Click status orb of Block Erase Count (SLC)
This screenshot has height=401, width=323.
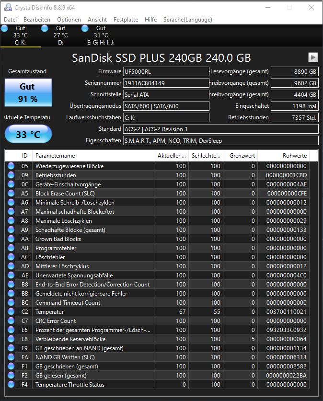11,194
